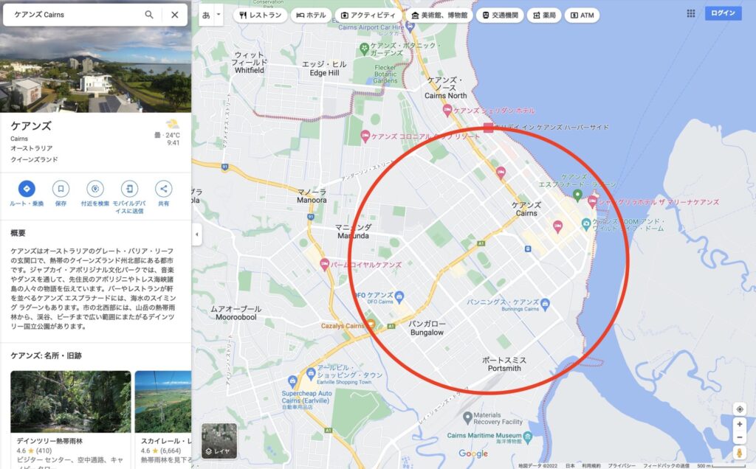
Task: Clear the search with X icon
Action: click(x=174, y=15)
